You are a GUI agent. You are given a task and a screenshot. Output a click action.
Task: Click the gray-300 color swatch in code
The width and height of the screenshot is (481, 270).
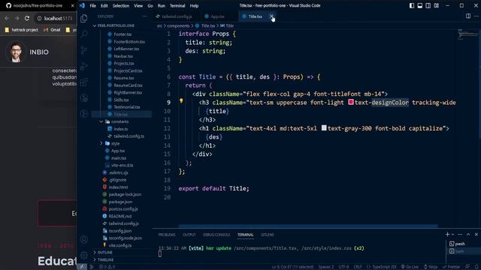[x=324, y=128]
